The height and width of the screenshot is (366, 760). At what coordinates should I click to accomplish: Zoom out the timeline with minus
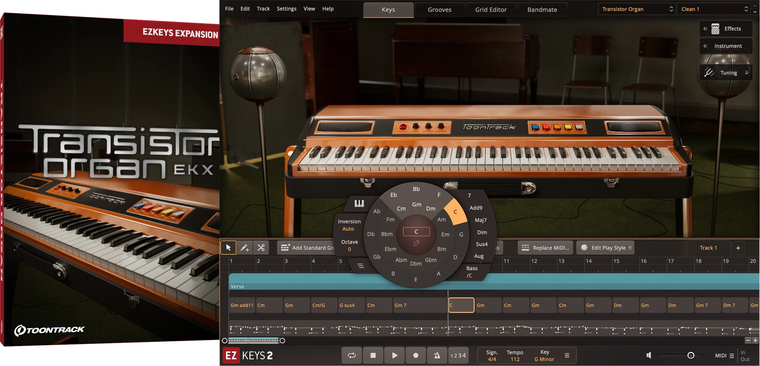tap(748, 340)
